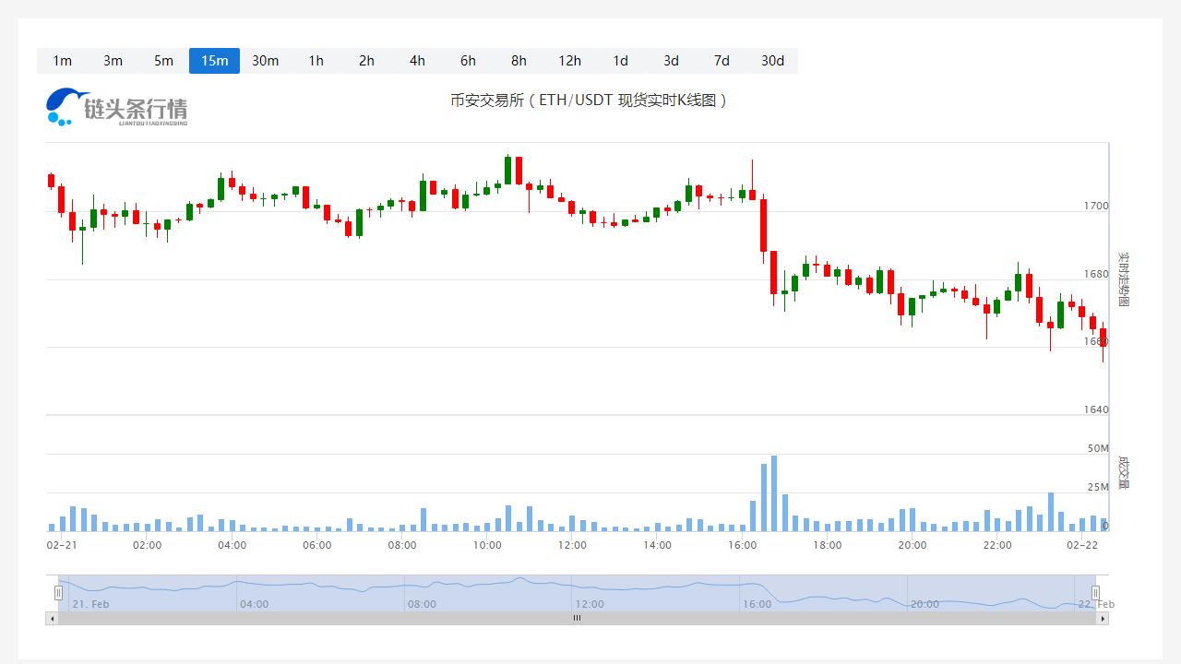Click the scrollbar left arrow
This screenshot has height=664, width=1181.
tap(52, 619)
